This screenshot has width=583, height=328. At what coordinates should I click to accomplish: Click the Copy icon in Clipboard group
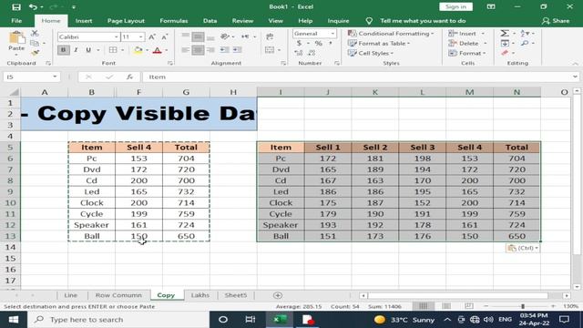(x=35, y=43)
